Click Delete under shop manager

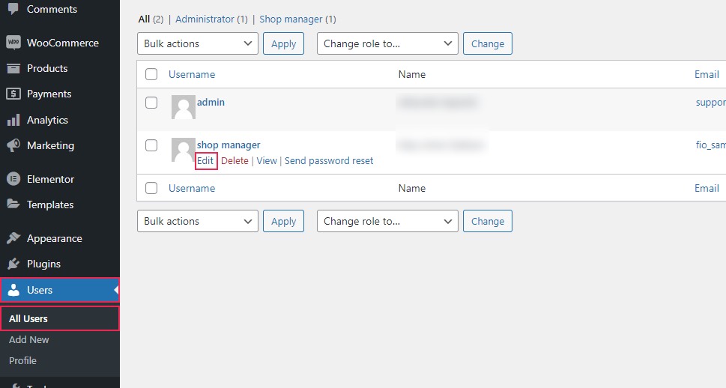click(235, 160)
